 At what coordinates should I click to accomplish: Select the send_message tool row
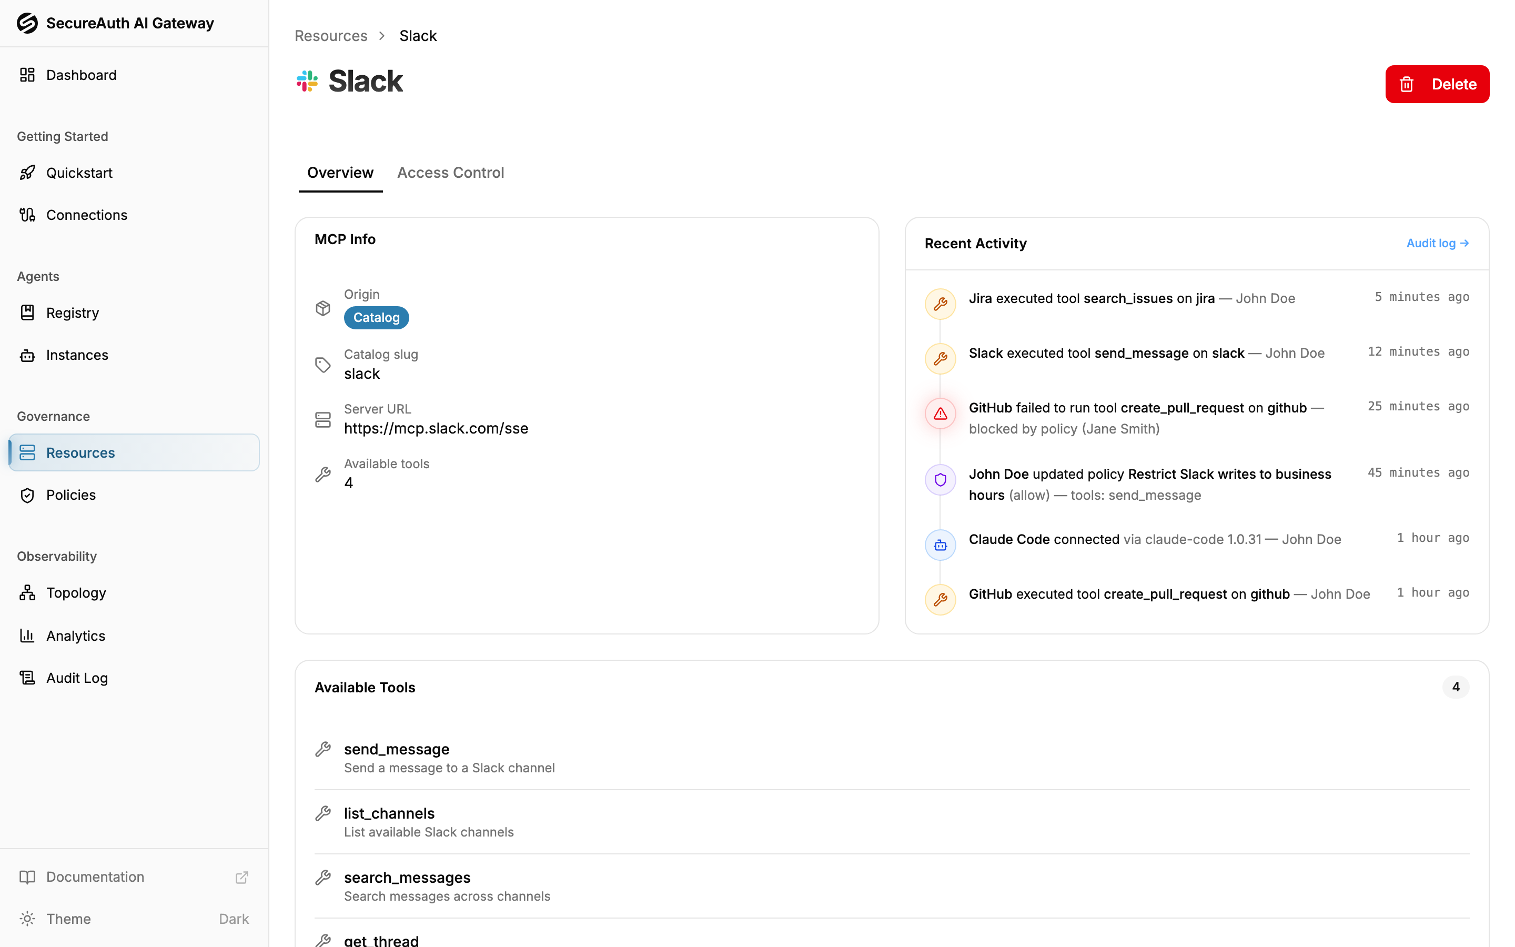892,758
